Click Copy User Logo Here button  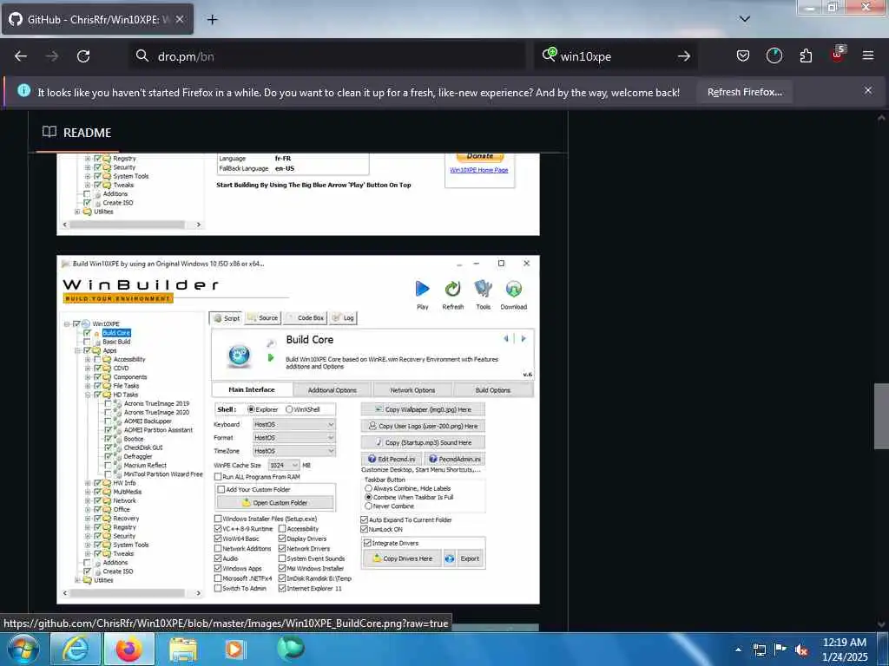point(423,426)
